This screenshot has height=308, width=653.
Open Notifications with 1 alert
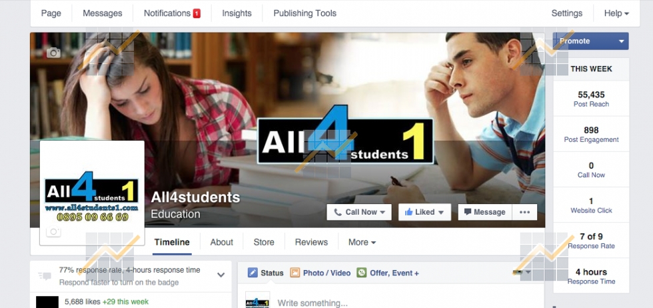(x=172, y=13)
